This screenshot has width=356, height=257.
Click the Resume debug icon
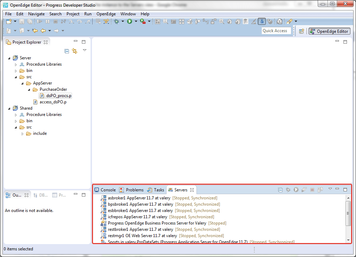pos(39,21)
